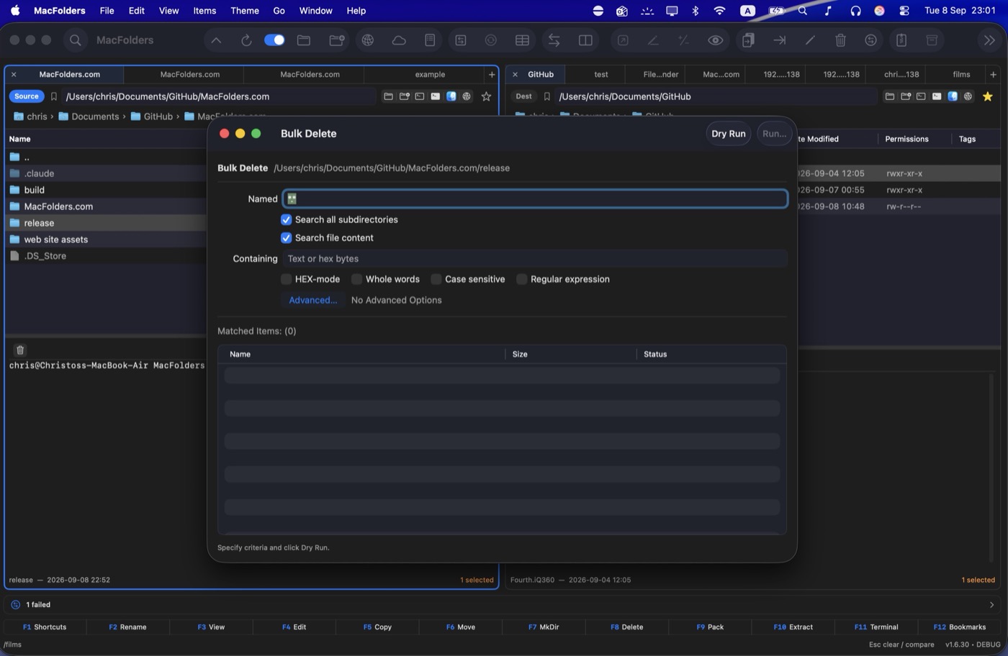Screen dimensions: 1008x656
Task: Click the eye preview icon in toolbar
Action: tap(715, 40)
